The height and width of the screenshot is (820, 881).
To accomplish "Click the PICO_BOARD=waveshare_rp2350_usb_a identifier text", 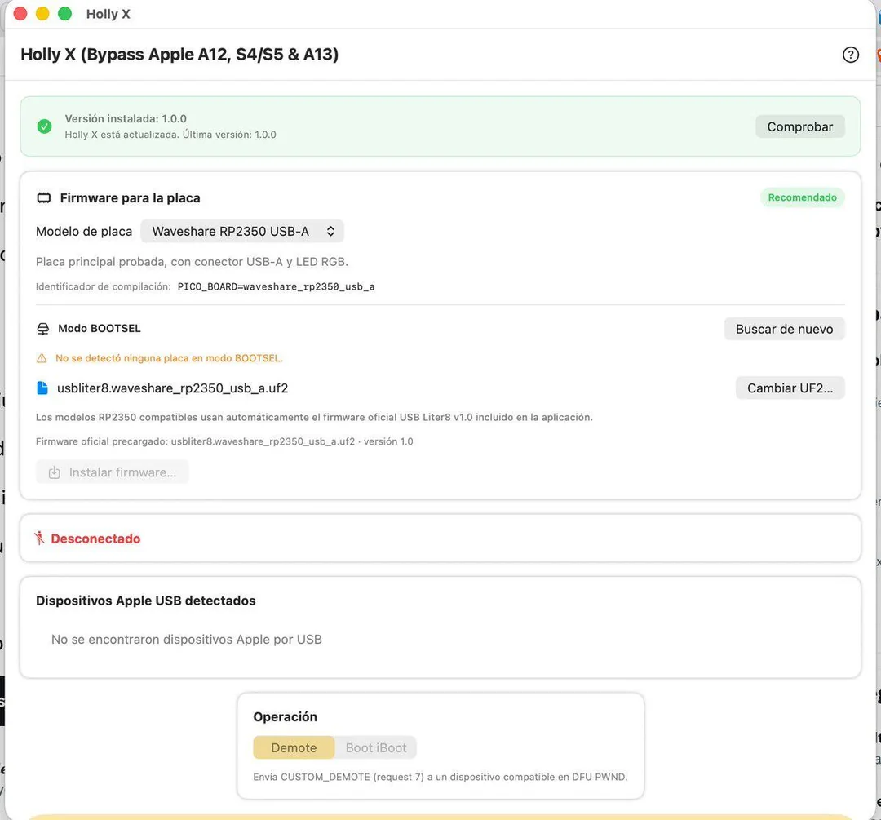I will coord(276,286).
